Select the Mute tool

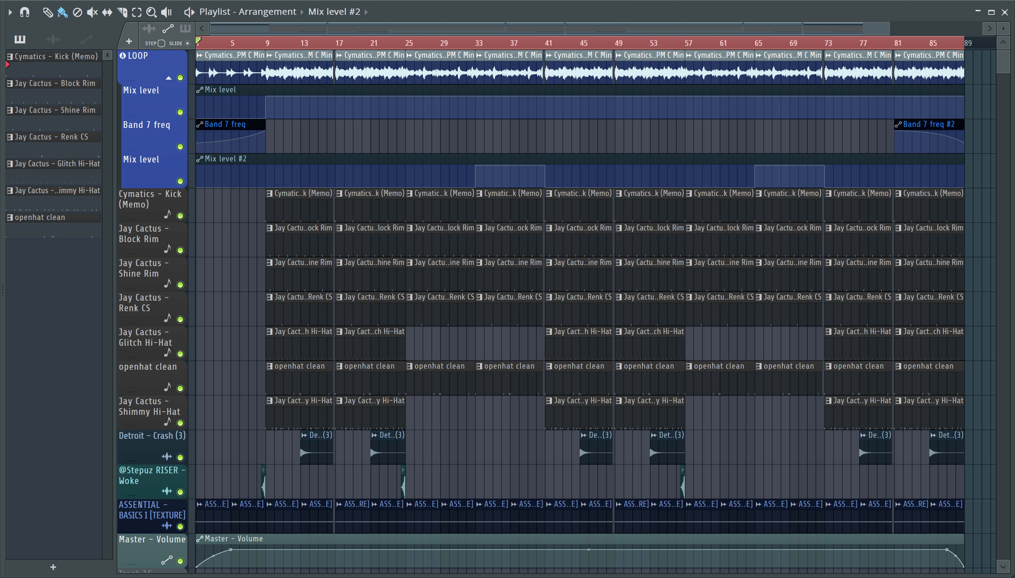[92, 12]
